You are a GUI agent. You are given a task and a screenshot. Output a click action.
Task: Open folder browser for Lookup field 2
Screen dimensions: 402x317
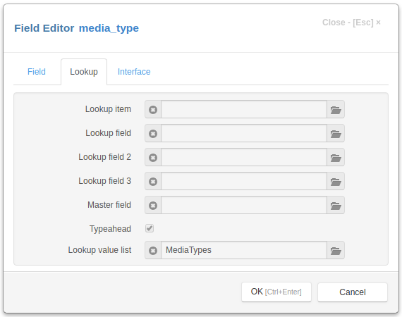(336, 158)
